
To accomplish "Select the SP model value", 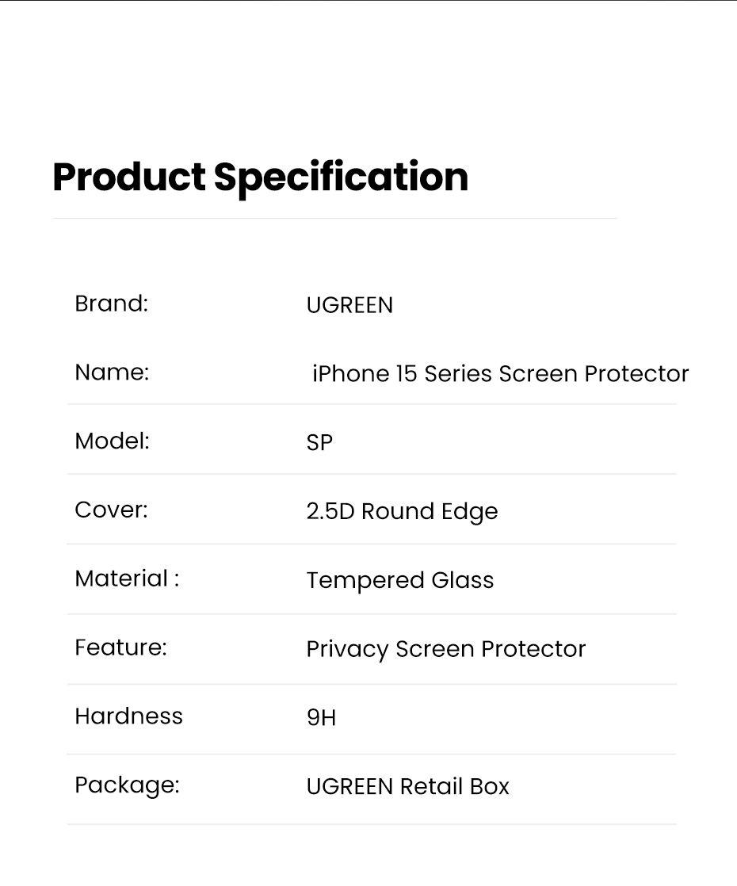I will (x=319, y=443).
